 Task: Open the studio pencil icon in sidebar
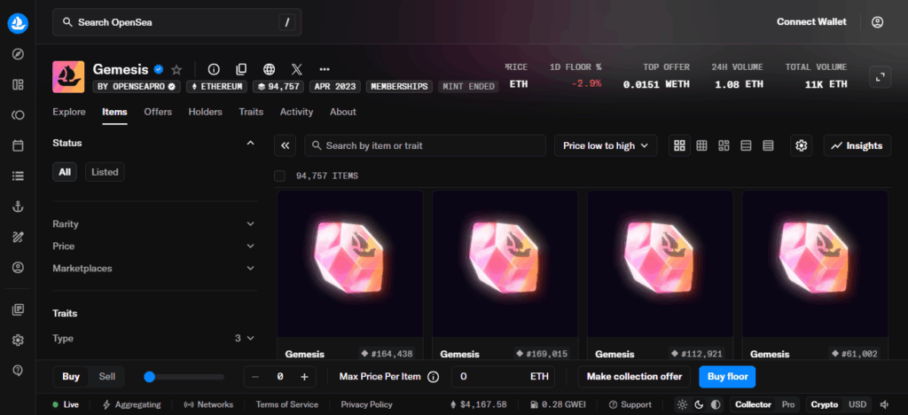tap(18, 237)
